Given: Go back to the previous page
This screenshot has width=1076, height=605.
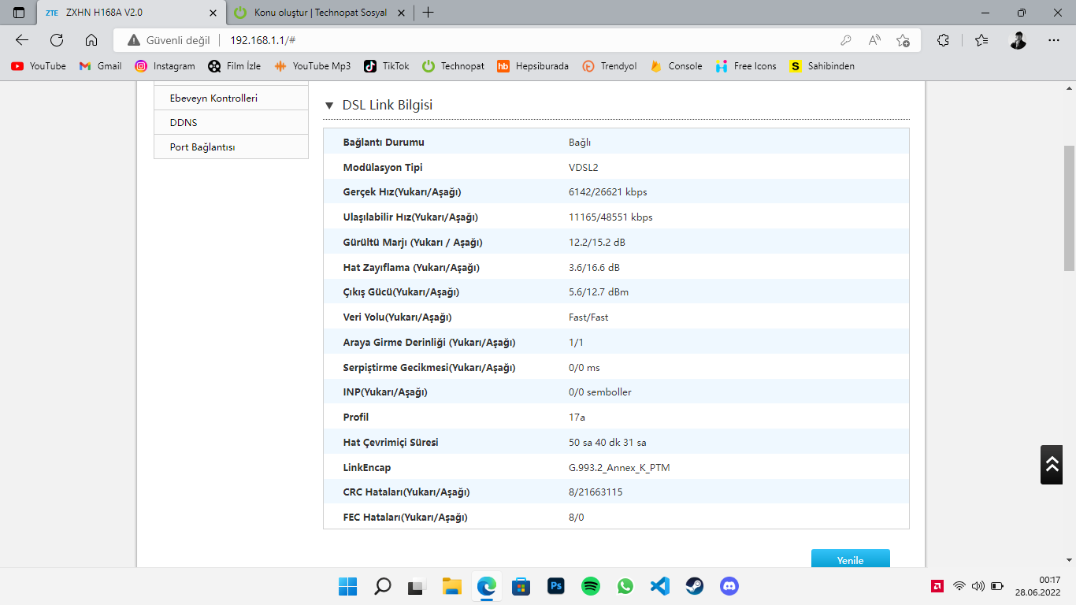Looking at the screenshot, I should click(x=22, y=40).
